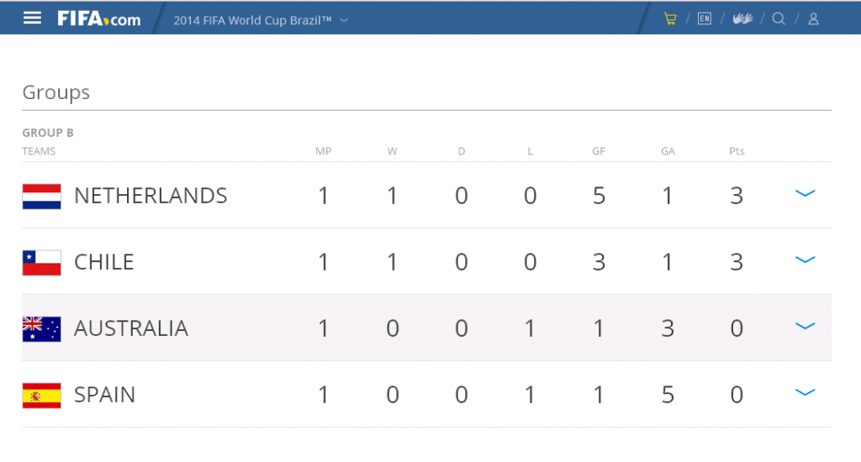Select the CHILE team name
Screen dimensions: 861x462
click(103, 262)
